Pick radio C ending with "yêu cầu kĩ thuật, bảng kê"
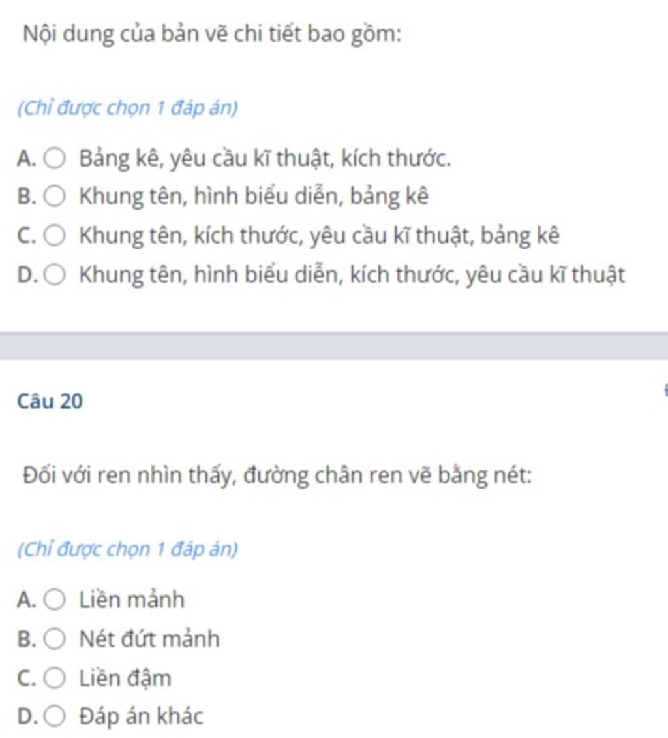Viewport: 668px width, 738px height. 54,236
